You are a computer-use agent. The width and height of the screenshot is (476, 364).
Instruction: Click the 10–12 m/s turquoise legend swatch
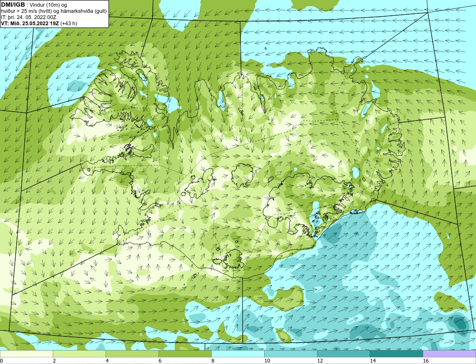(x=290, y=354)
